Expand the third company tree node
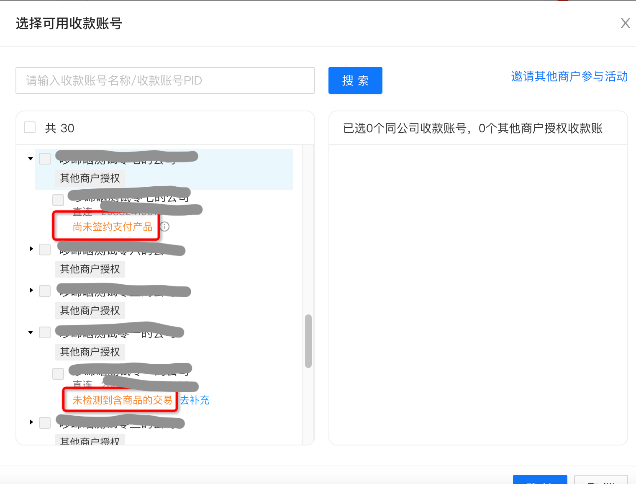Screen dimensions: 636x484 coord(31,290)
